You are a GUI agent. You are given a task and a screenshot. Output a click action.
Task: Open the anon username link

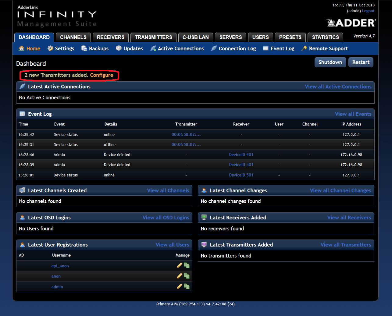pyautogui.click(x=56, y=276)
